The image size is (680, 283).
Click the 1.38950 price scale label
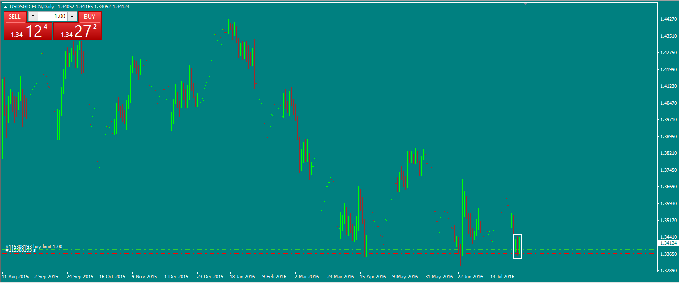(668, 137)
